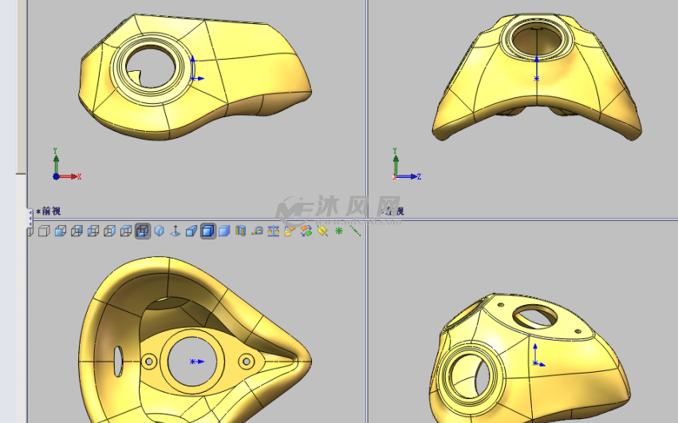Toggle the highlighted view orientation cube button

[x=142, y=231]
